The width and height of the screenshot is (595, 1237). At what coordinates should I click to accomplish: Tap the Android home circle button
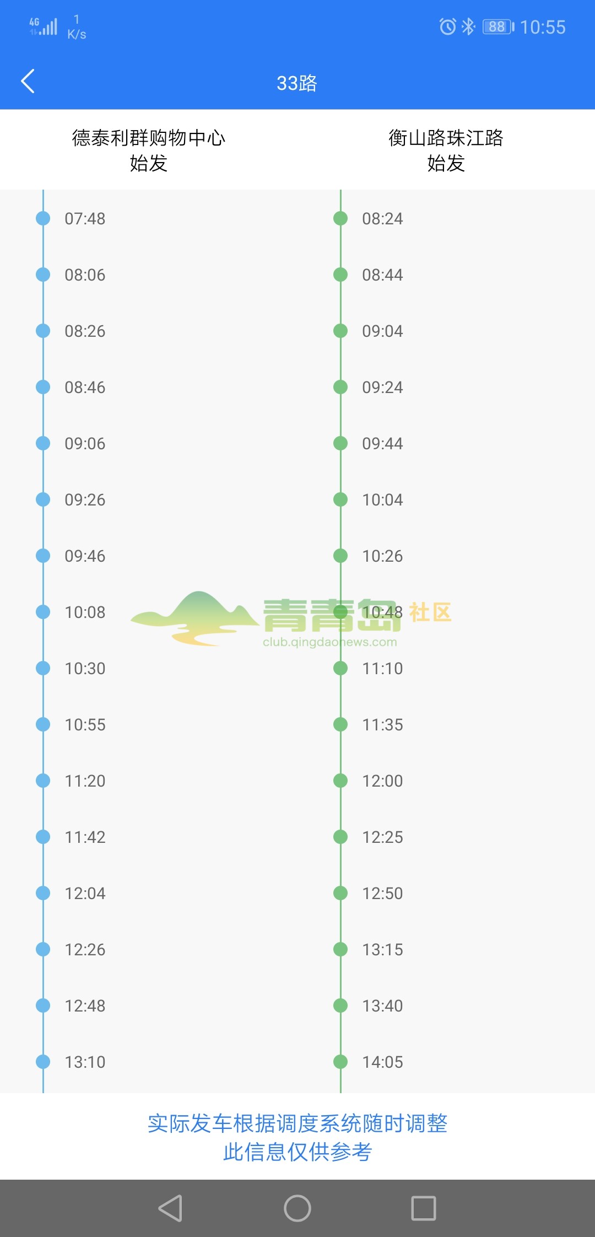click(297, 1208)
